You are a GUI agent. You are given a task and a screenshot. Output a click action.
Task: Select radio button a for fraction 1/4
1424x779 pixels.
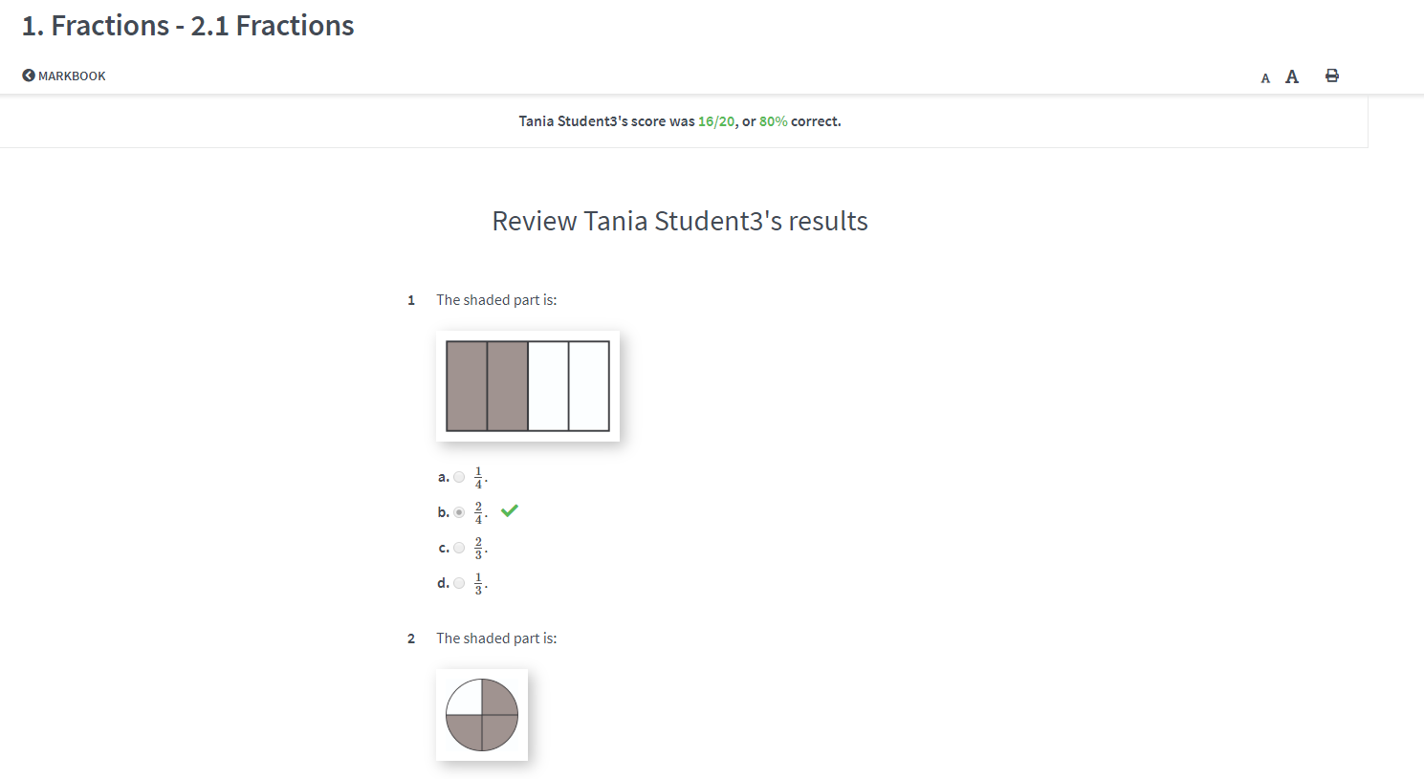(x=459, y=476)
